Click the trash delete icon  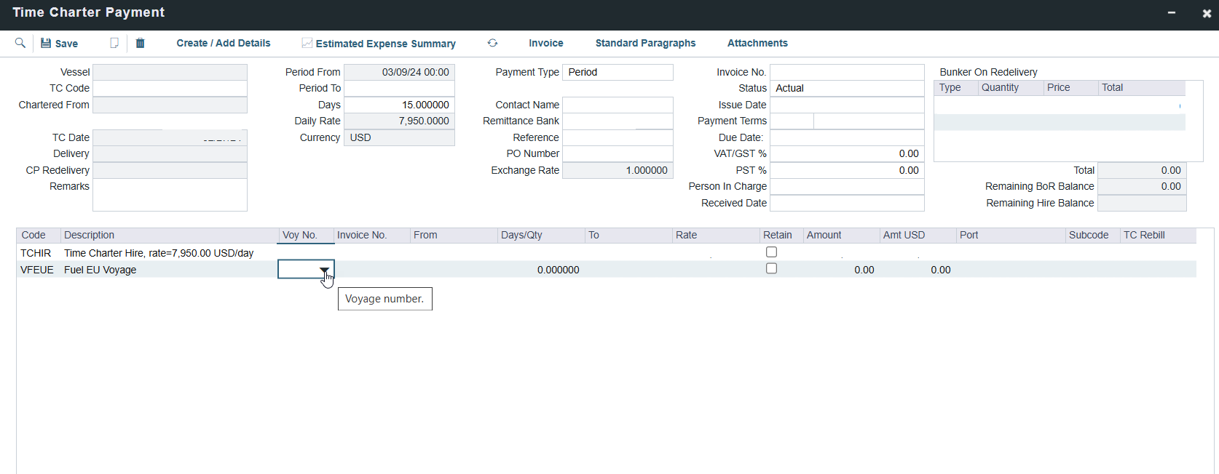pyautogui.click(x=141, y=43)
